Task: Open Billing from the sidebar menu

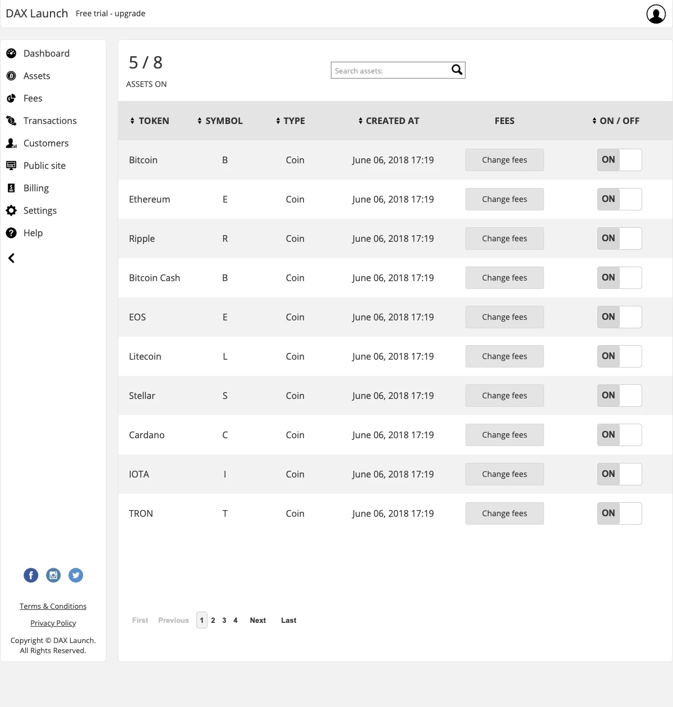Action: (x=36, y=188)
